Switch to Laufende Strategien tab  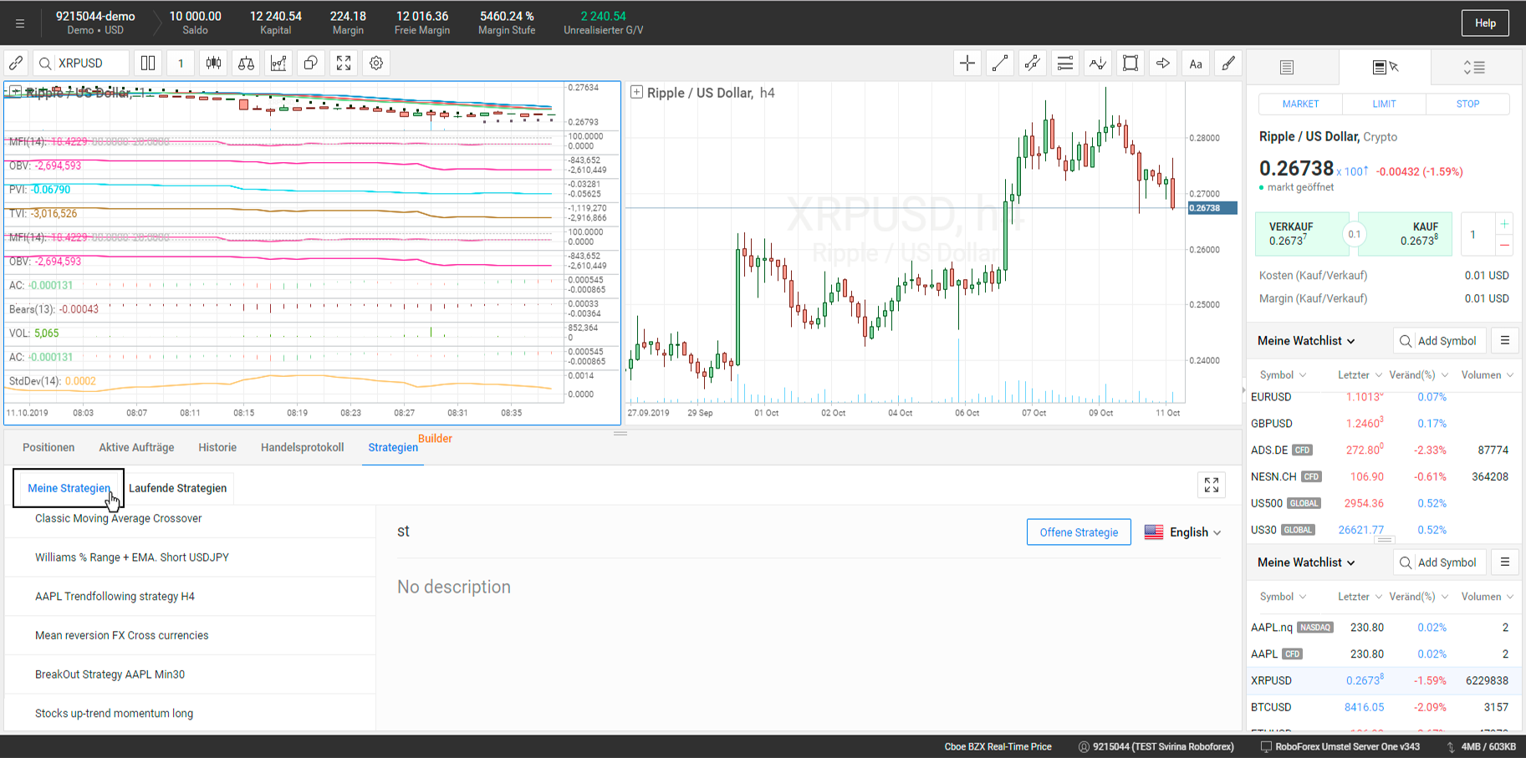177,488
